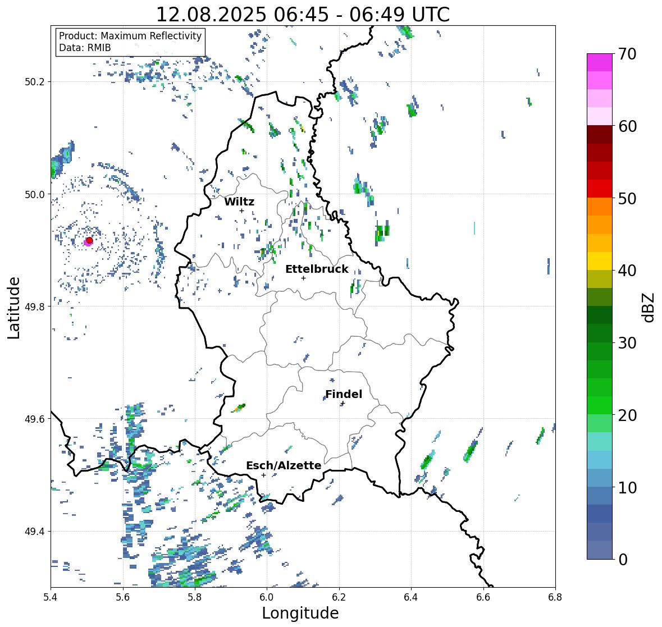Click the colorbar tick label 30

point(627,342)
